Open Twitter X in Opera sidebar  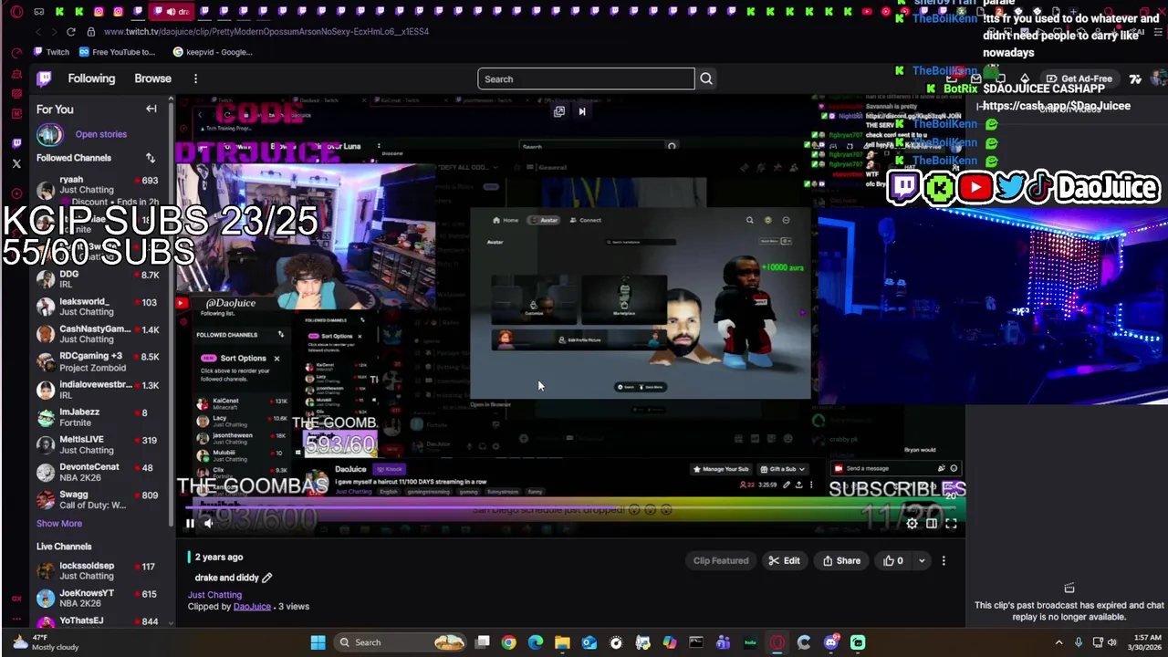pos(16,164)
